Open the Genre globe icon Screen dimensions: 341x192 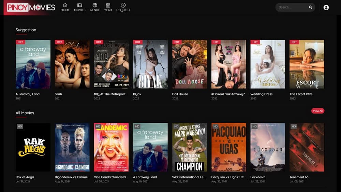pyautogui.click(x=95, y=5)
